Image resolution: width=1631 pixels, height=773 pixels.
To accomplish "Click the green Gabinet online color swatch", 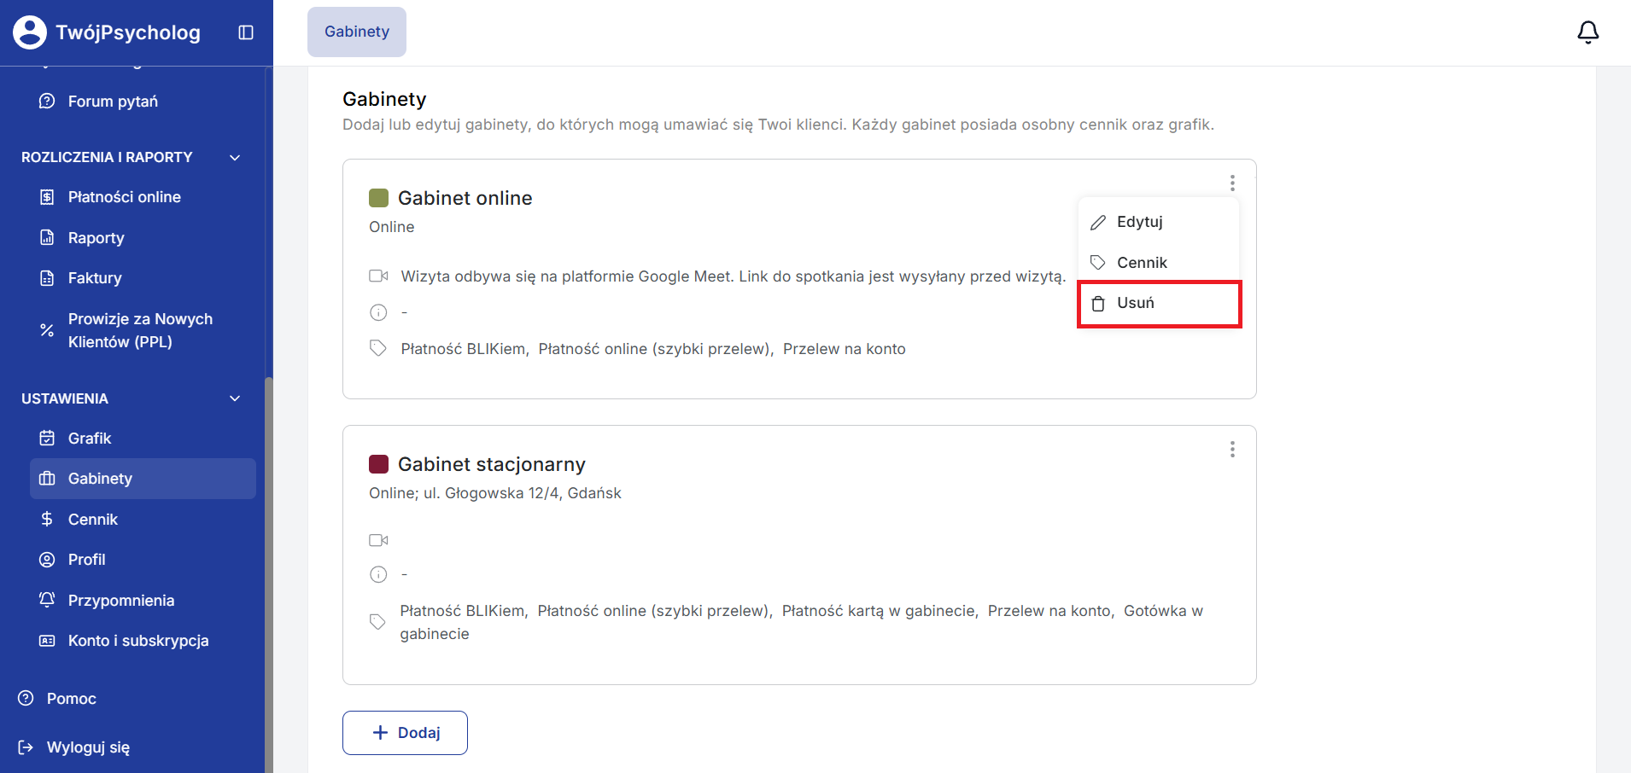I will tap(378, 198).
